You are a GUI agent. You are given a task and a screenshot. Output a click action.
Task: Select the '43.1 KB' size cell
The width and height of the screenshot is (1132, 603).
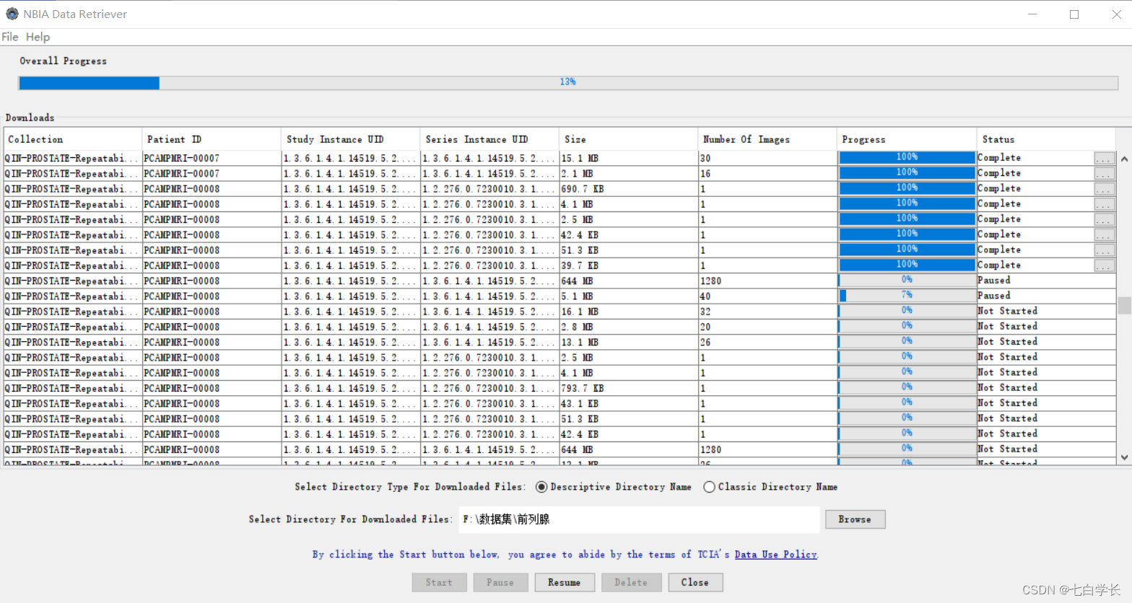629,404
